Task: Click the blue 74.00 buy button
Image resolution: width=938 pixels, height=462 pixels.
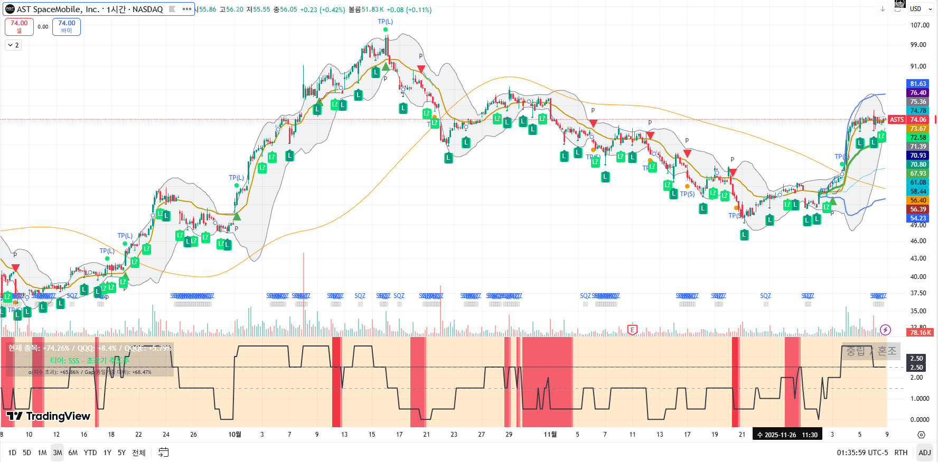Action: tap(67, 26)
